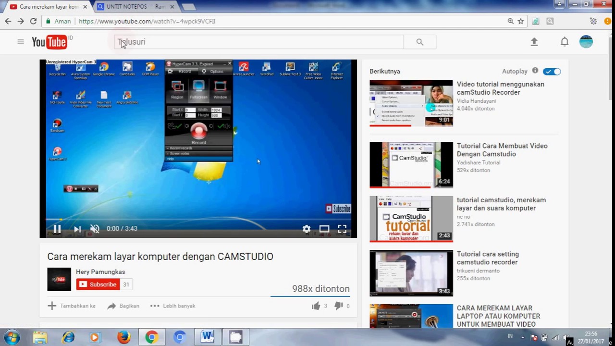Open Tambahkan ke playlist menu

tap(71, 306)
